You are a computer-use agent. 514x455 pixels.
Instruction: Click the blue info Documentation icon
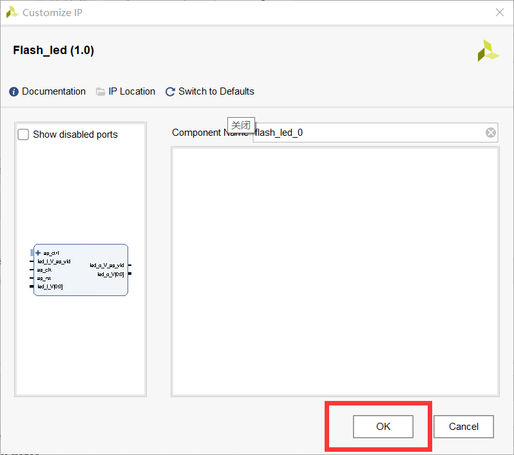[x=14, y=92]
